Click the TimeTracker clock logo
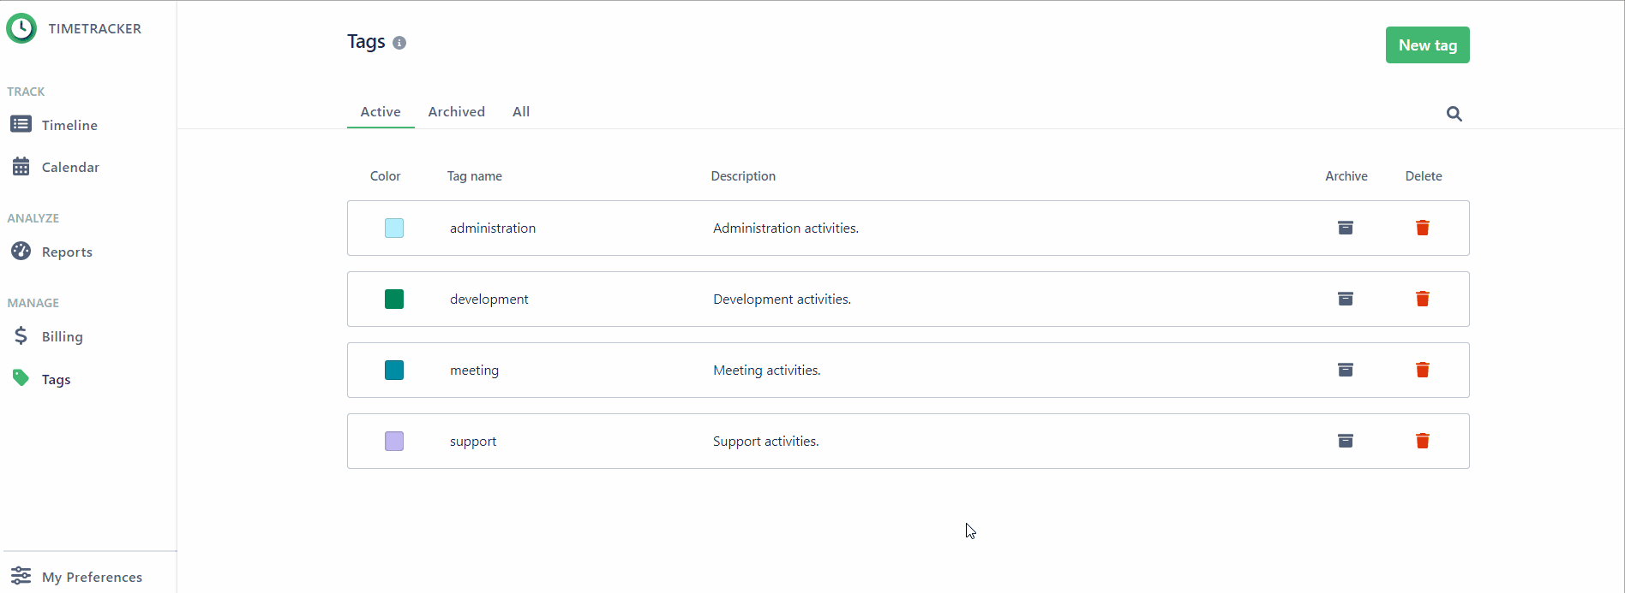This screenshot has width=1625, height=593. tap(21, 28)
